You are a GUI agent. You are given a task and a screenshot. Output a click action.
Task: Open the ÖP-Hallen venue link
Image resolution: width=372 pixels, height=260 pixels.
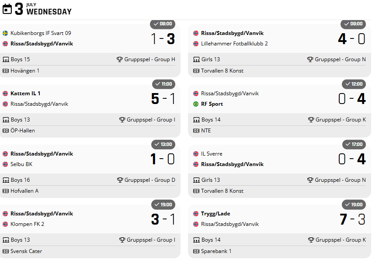(23, 131)
